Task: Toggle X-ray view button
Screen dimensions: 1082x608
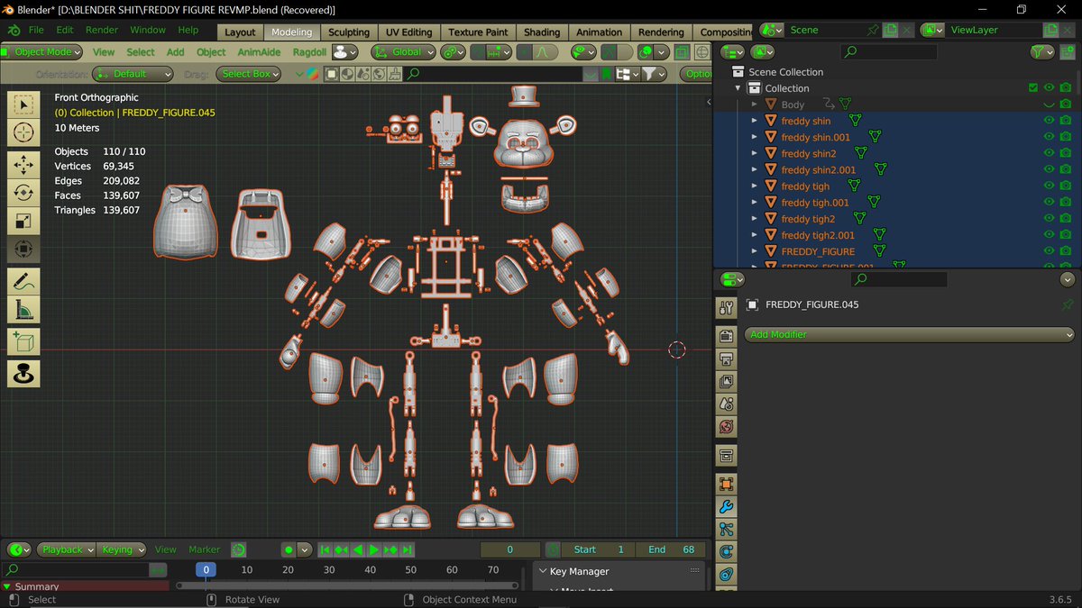Action: (683, 52)
